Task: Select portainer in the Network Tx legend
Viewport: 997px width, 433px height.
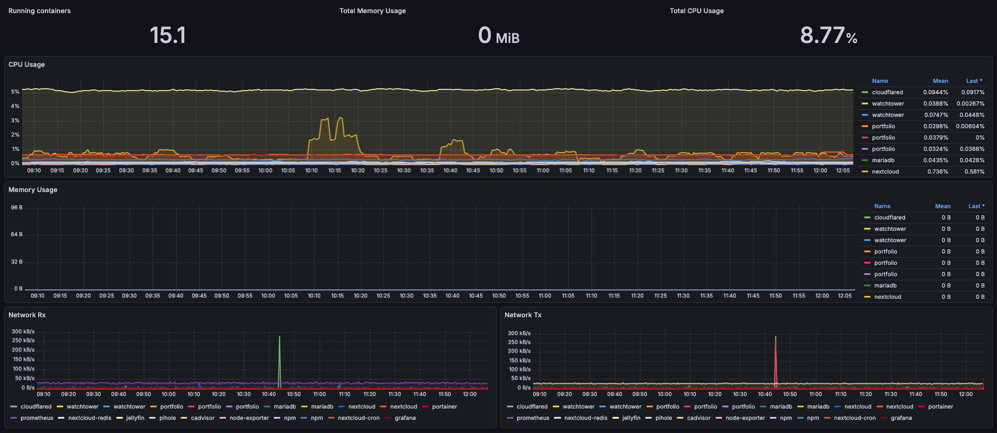Action: point(940,407)
